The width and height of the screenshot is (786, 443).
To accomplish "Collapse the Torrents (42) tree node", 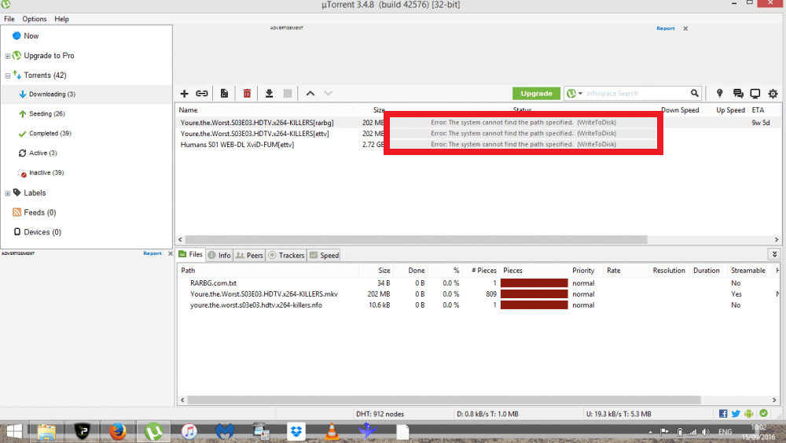I will pos(8,76).
